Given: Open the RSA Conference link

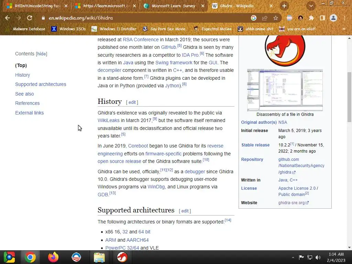Looking at the screenshot, I should (x=141, y=40).
